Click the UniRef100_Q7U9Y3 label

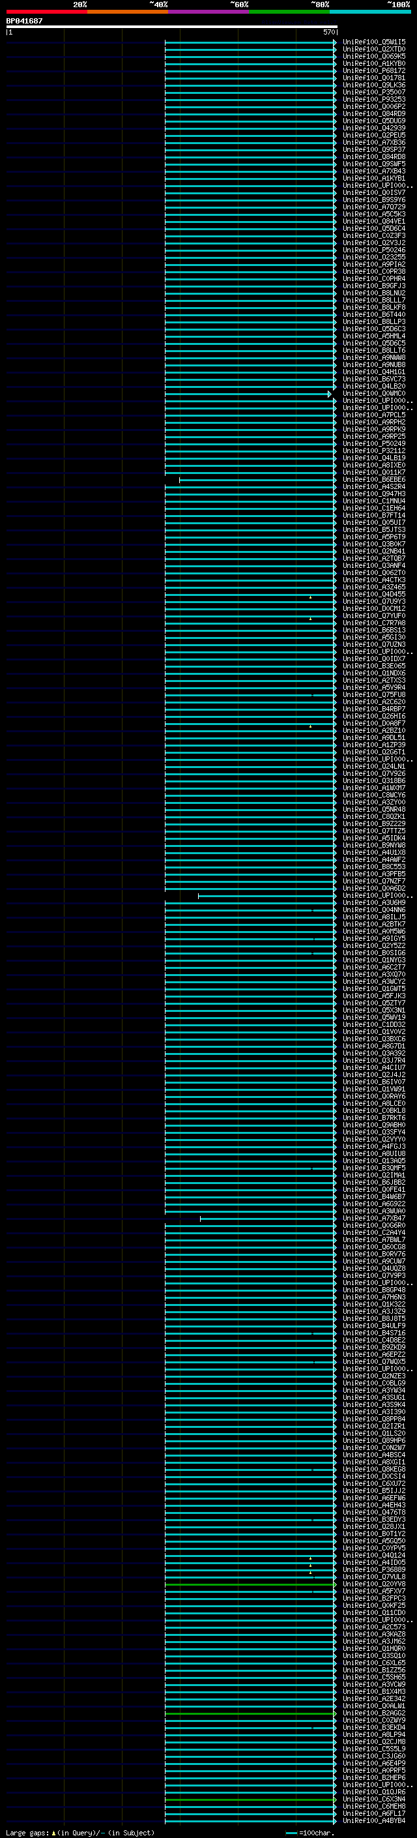coord(373,602)
